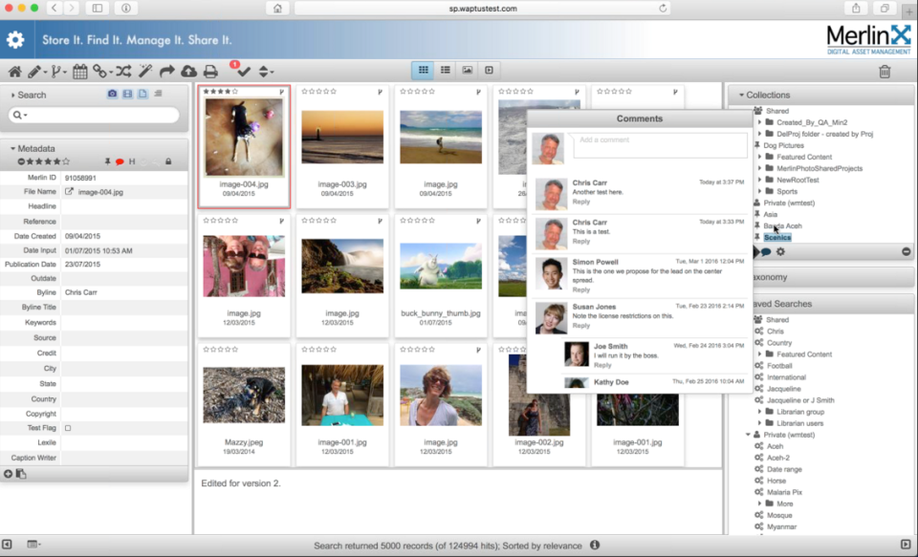Click Reply under Simon Powell's comment
This screenshot has height=557, width=918.
pyautogui.click(x=580, y=290)
